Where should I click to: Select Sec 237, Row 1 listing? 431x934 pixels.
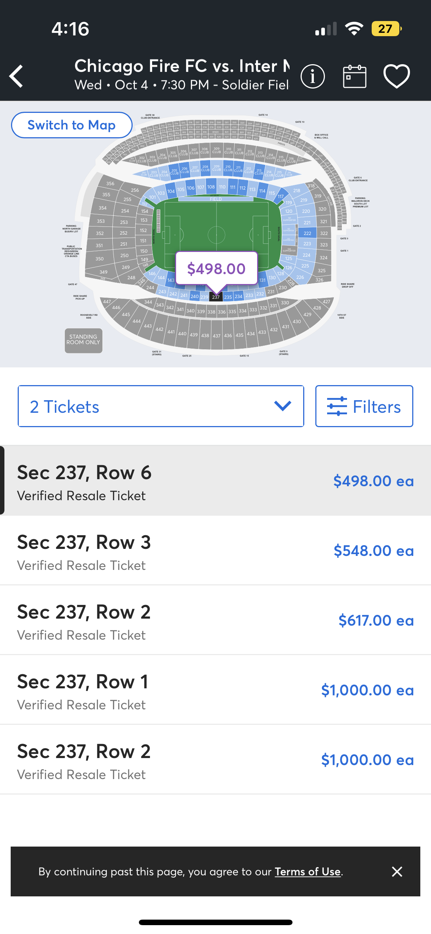215,690
